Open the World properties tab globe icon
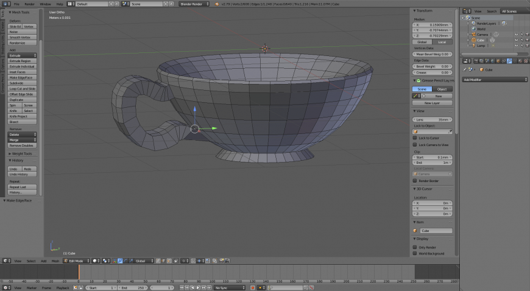The height and width of the screenshot is (291, 530). pos(492,61)
